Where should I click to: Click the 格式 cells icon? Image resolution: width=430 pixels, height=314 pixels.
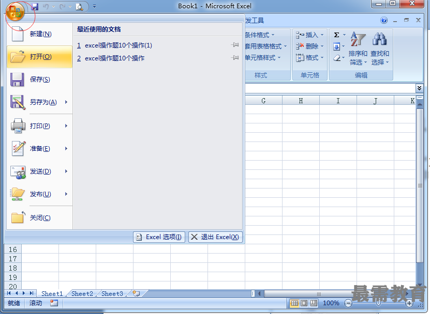(300, 58)
